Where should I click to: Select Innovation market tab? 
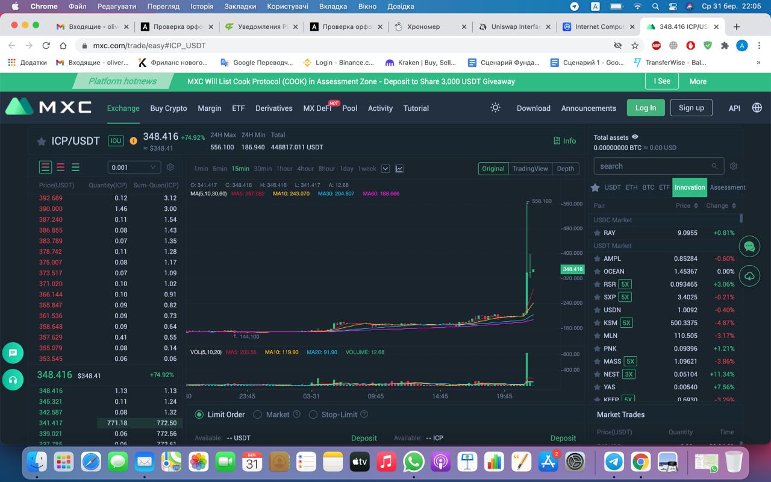(690, 187)
